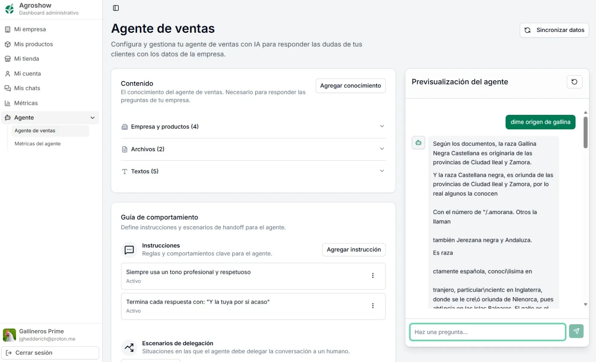Click Agregar conocimiento button

click(x=350, y=86)
